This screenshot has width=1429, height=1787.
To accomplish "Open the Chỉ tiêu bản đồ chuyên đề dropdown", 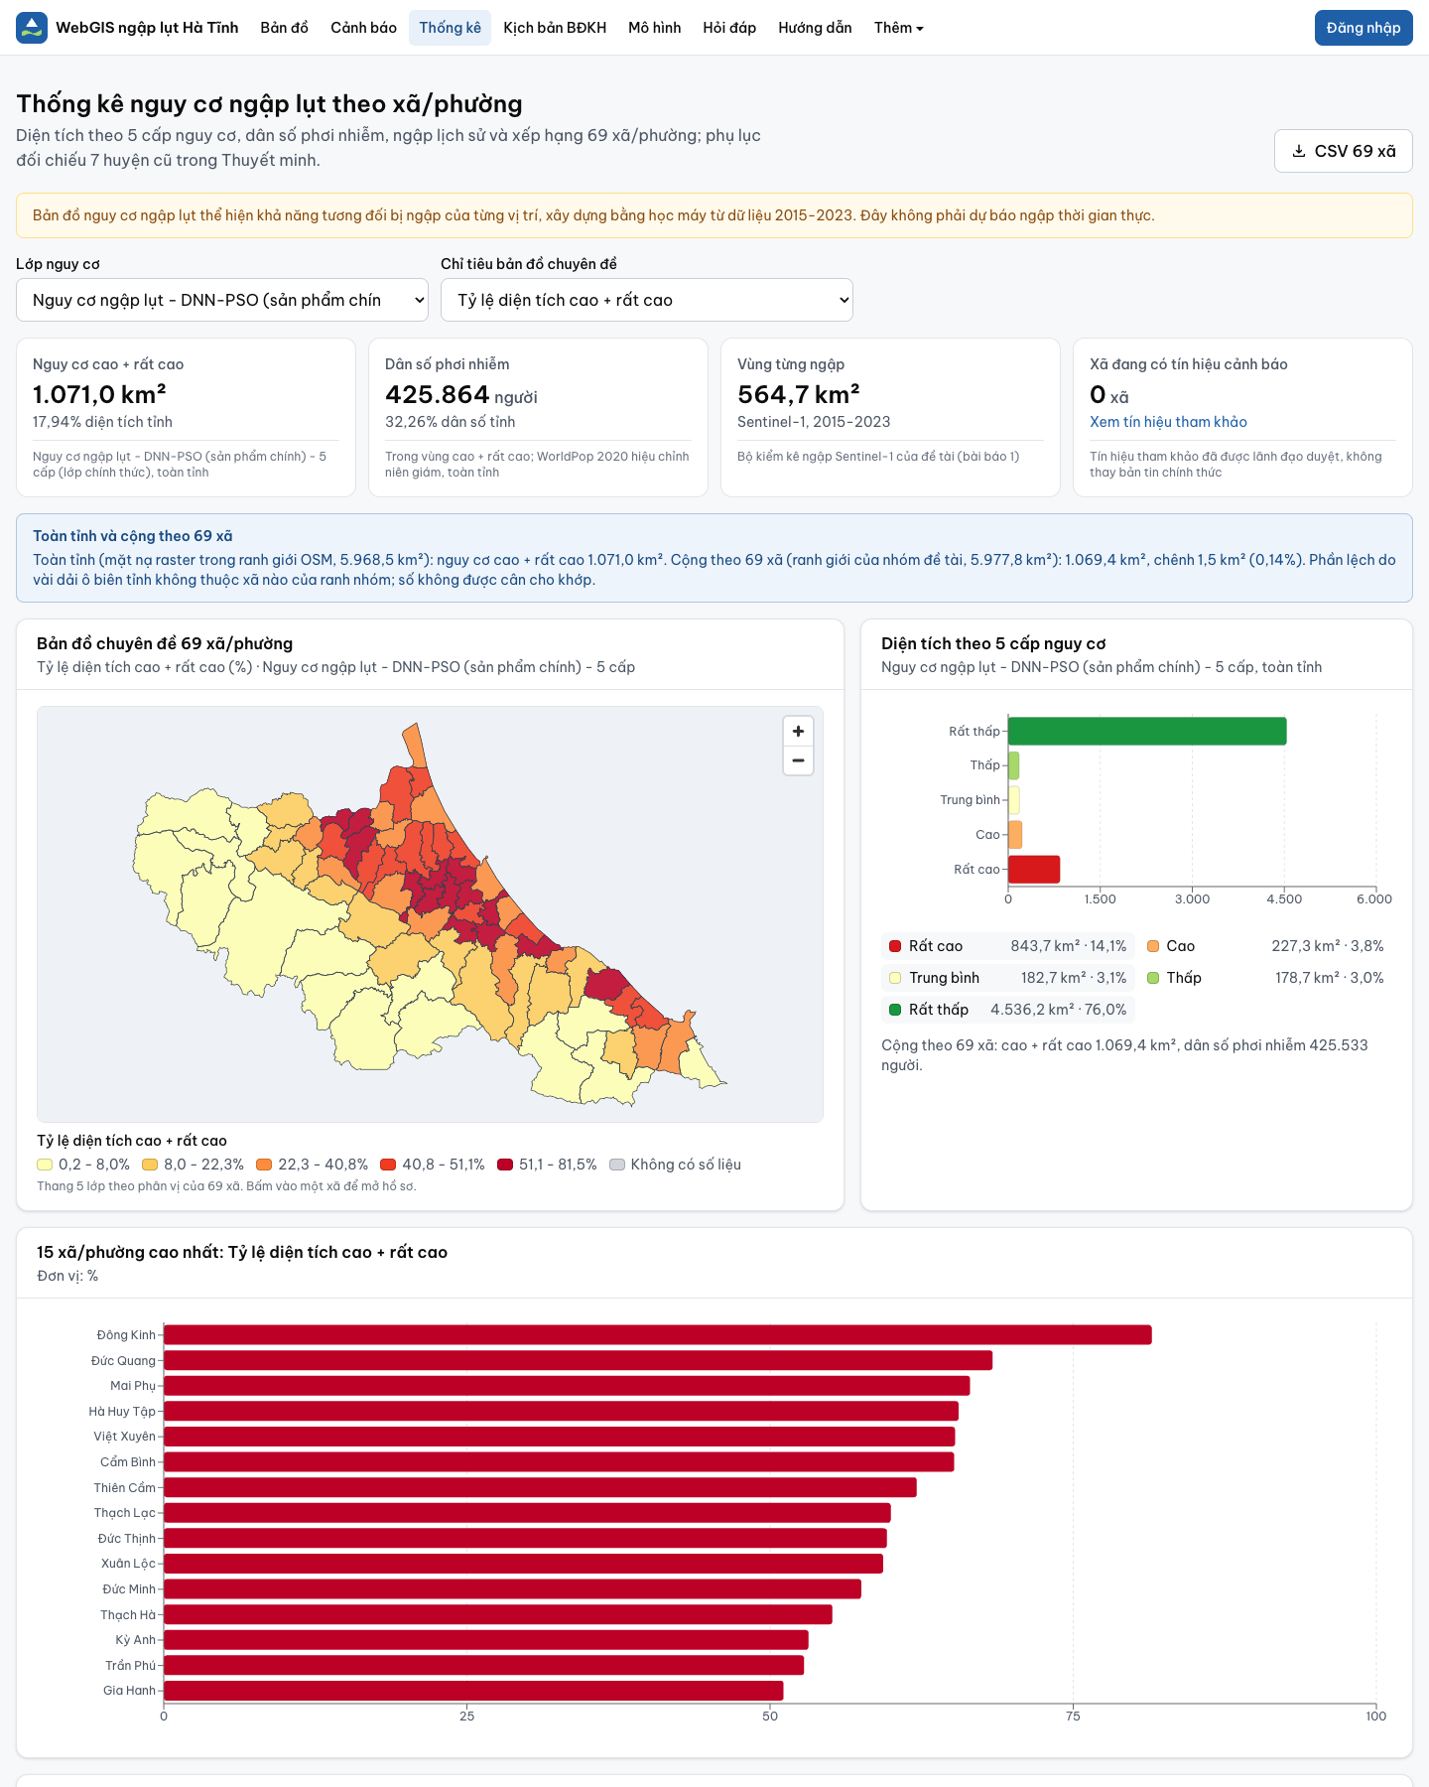I will click(x=647, y=300).
